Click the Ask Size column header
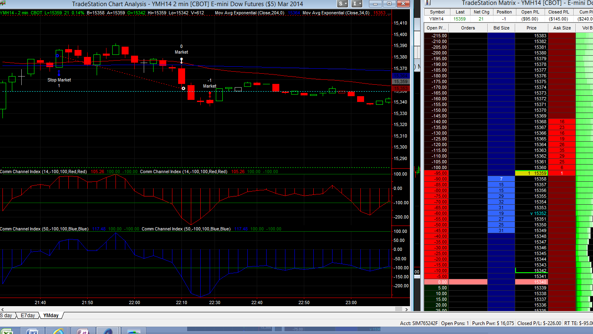 [x=562, y=28]
